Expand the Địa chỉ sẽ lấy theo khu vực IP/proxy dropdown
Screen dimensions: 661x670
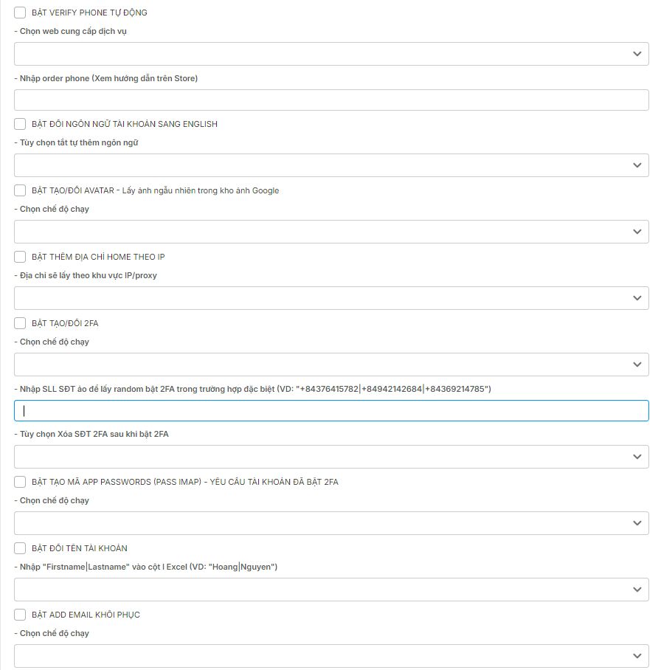coord(331,298)
